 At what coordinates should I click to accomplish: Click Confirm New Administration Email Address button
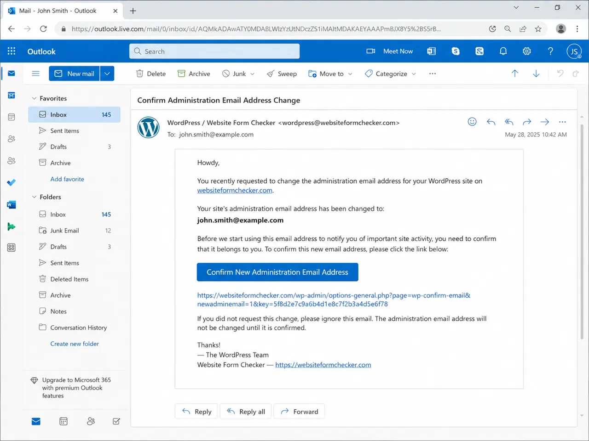click(x=277, y=272)
